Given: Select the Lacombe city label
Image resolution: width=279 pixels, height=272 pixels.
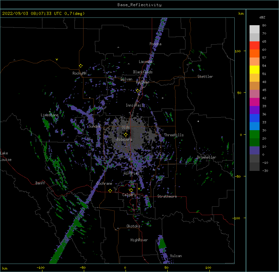Looking at the screenshot, I should (146, 62).
